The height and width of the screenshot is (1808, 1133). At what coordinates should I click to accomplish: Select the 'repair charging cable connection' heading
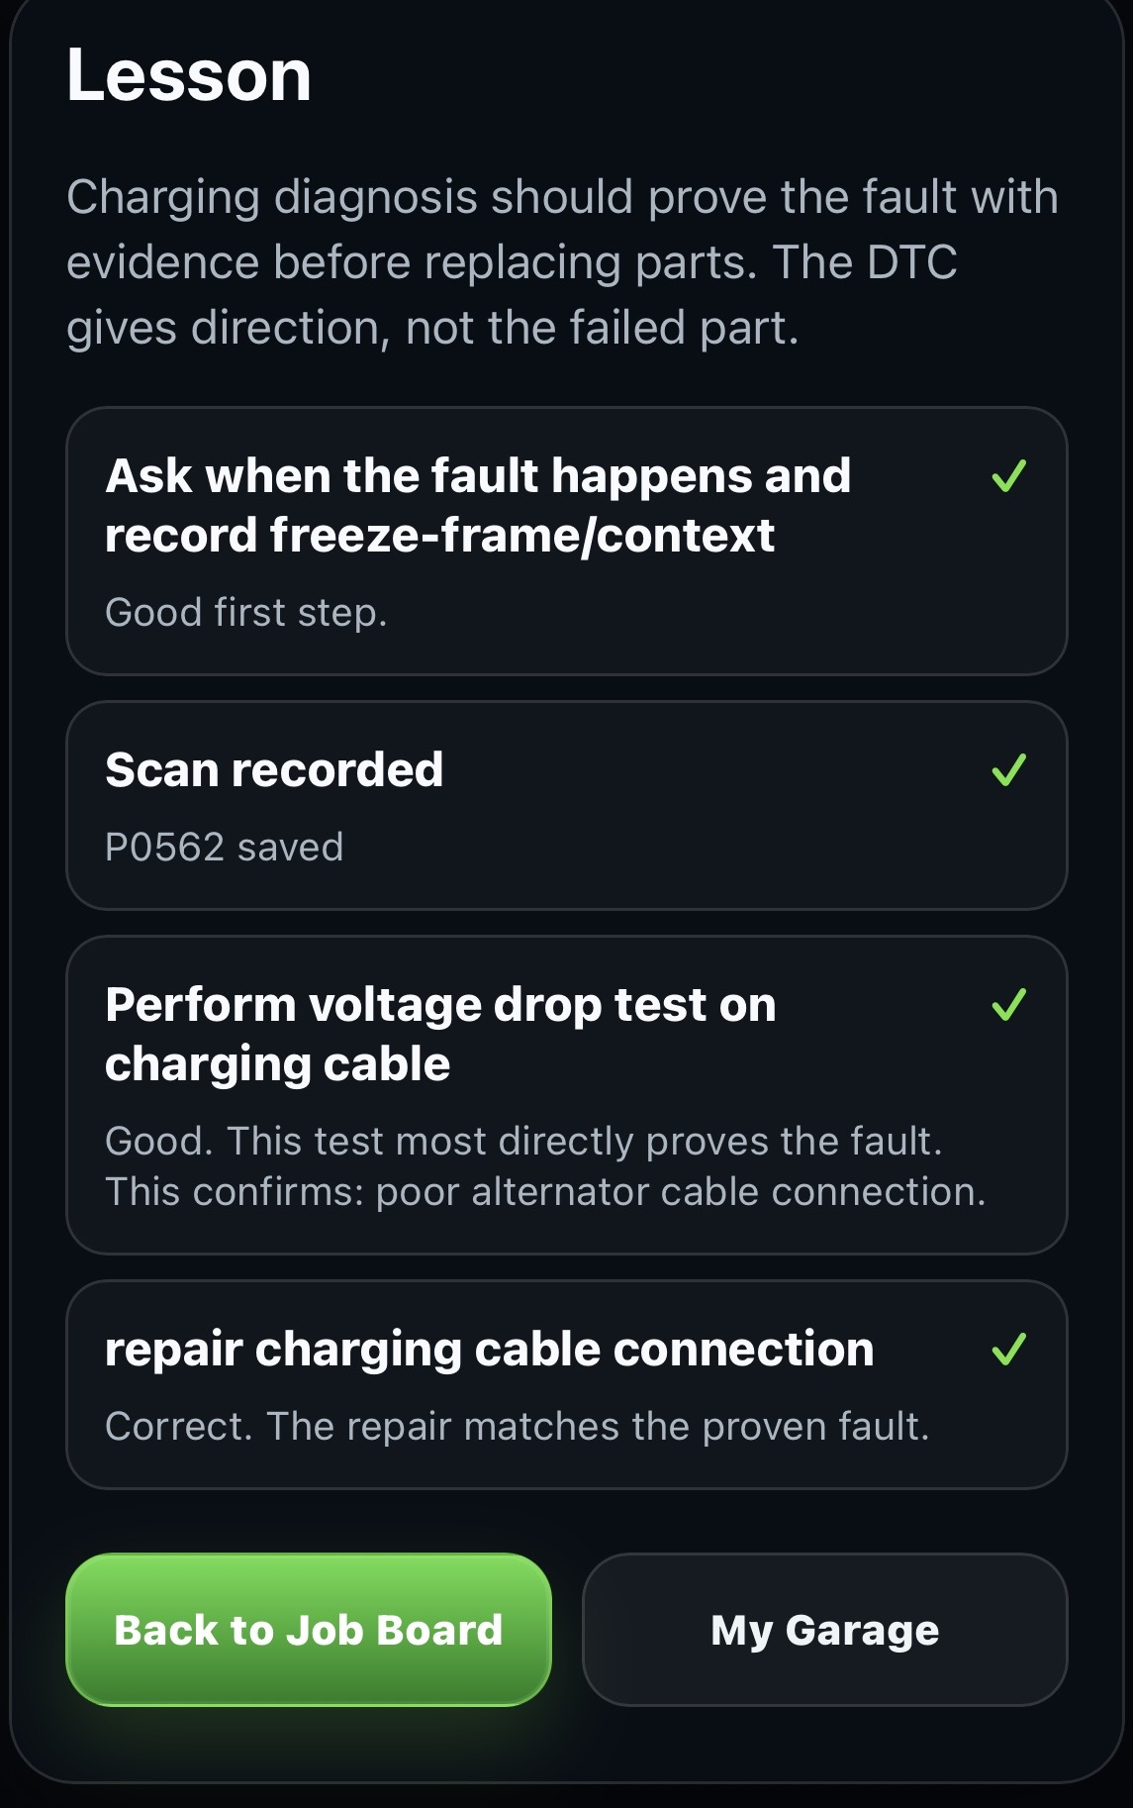click(x=490, y=1349)
